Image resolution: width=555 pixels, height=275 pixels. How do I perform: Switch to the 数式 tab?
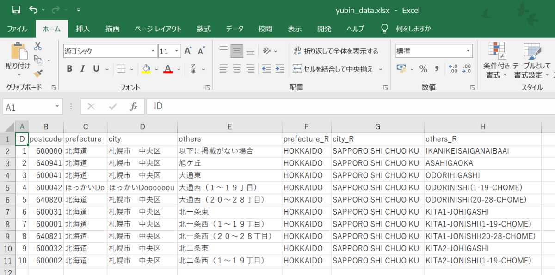(x=203, y=29)
